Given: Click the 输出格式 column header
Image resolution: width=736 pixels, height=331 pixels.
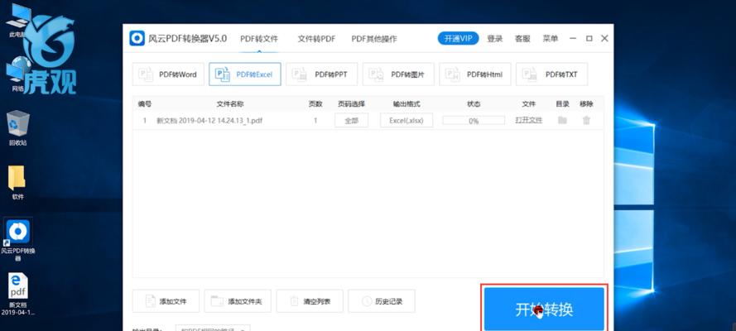Looking at the screenshot, I should [x=406, y=104].
